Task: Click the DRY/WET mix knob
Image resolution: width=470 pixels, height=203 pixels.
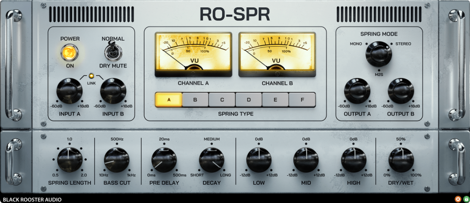Action: click(x=401, y=160)
